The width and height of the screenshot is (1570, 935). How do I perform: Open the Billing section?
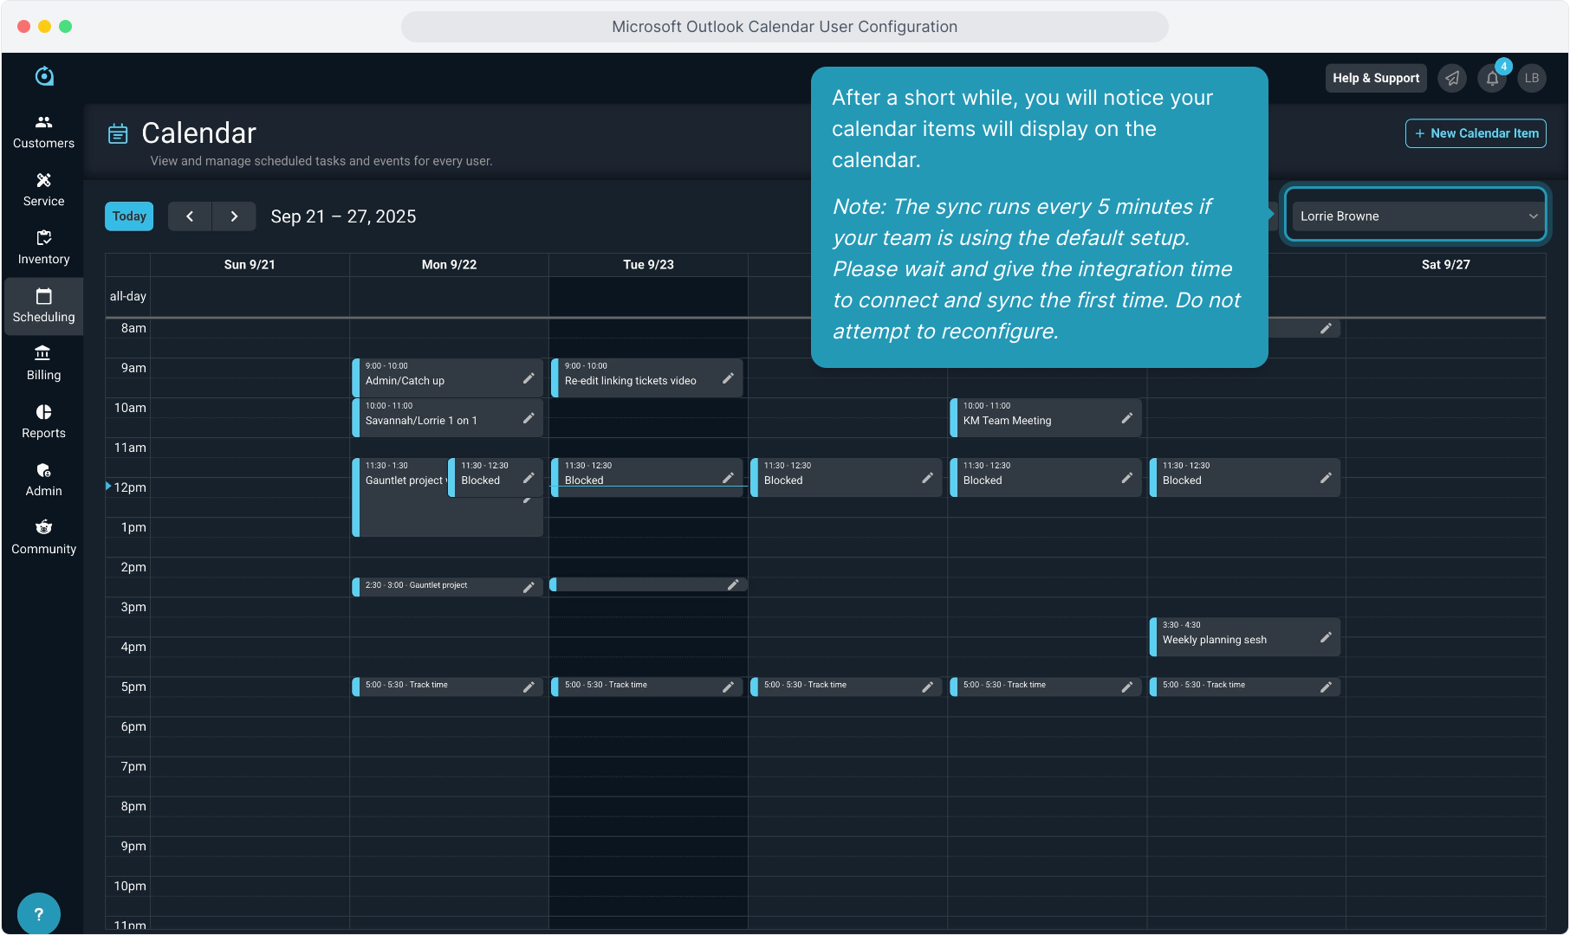coord(43,364)
